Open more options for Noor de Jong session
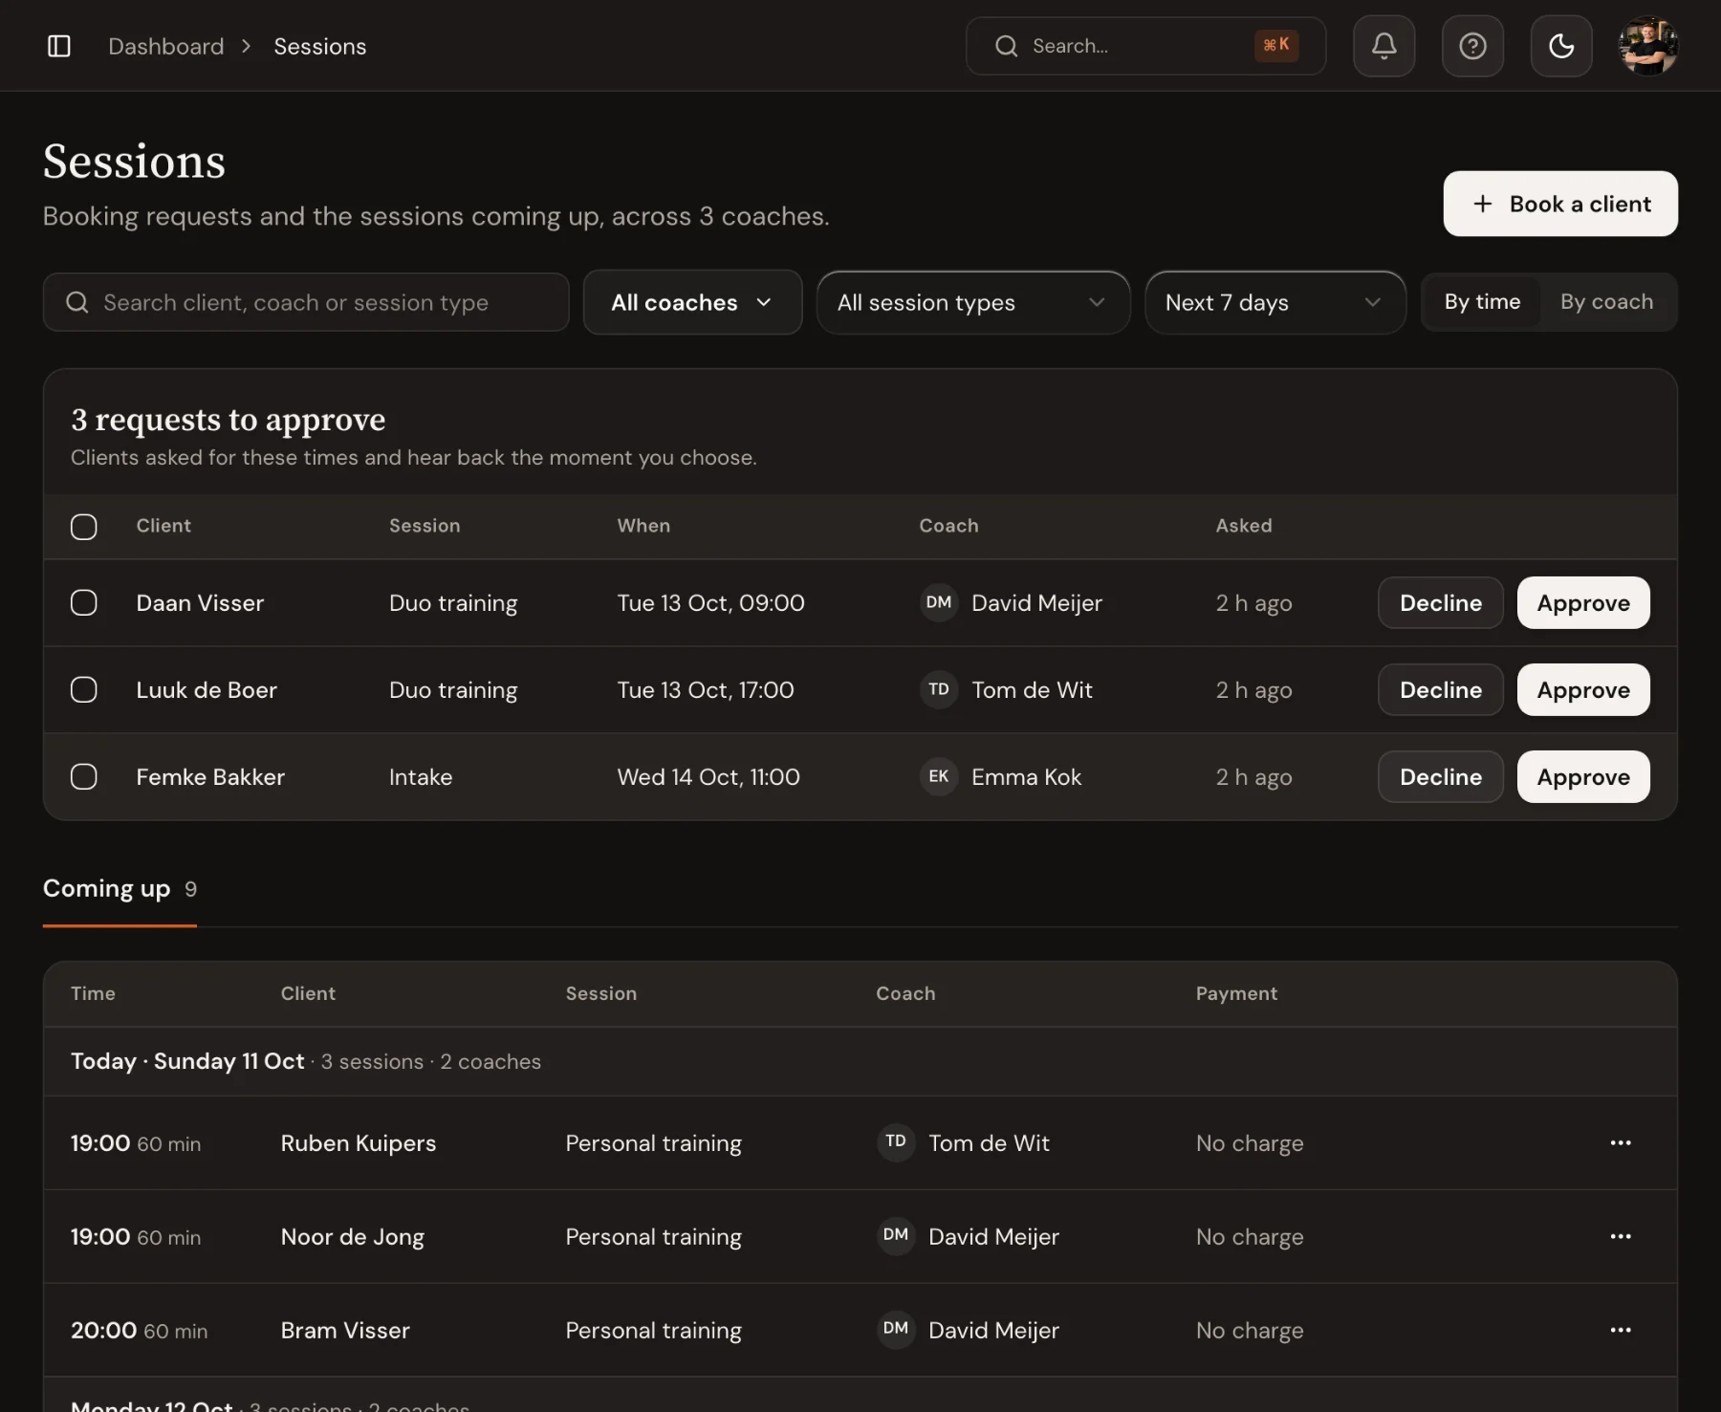The height and width of the screenshot is (1412, 1721). (x=1621, y=1236)
